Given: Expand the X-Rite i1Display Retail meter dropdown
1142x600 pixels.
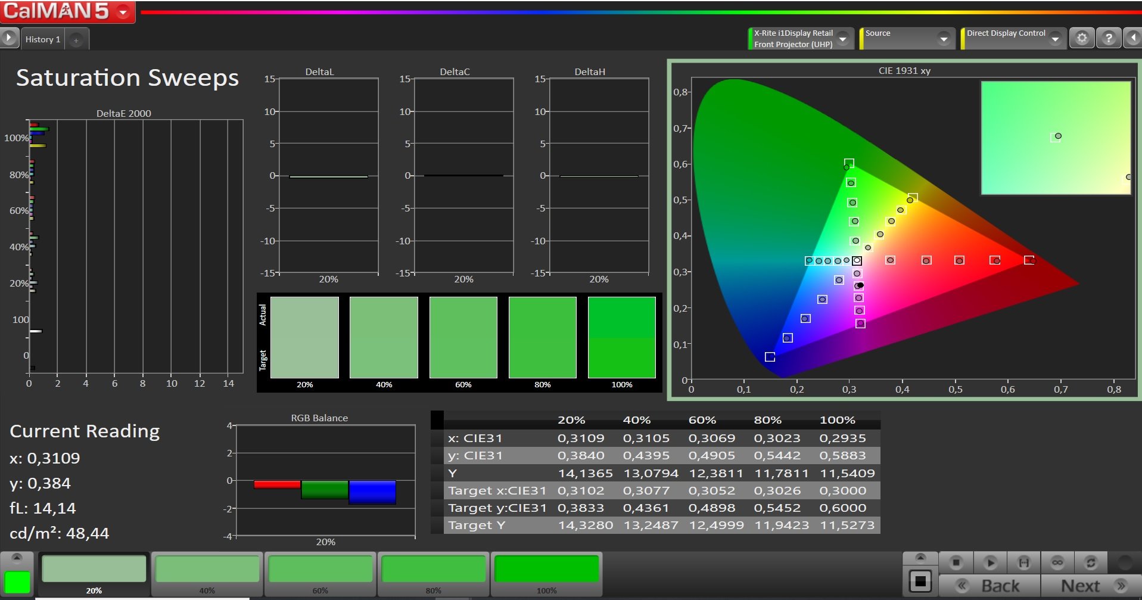Looking at the screenshot, I should pos(843,39).
